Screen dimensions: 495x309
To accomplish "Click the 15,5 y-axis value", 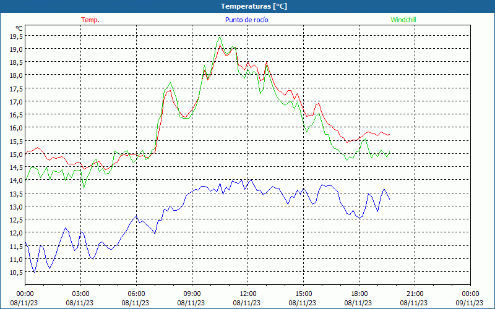I will (x=16, y=142).
